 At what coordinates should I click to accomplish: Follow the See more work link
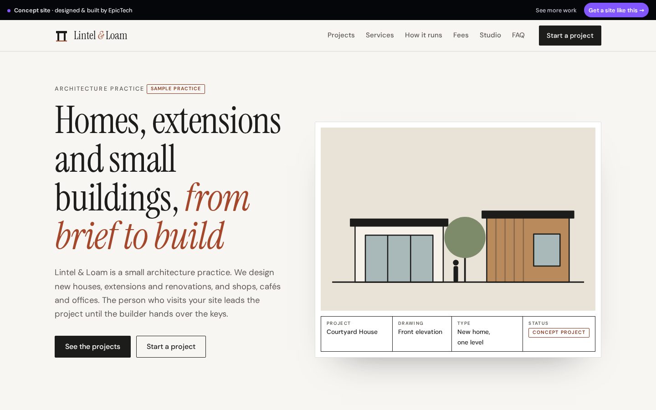pyautogui.click(x=556, y=10)
